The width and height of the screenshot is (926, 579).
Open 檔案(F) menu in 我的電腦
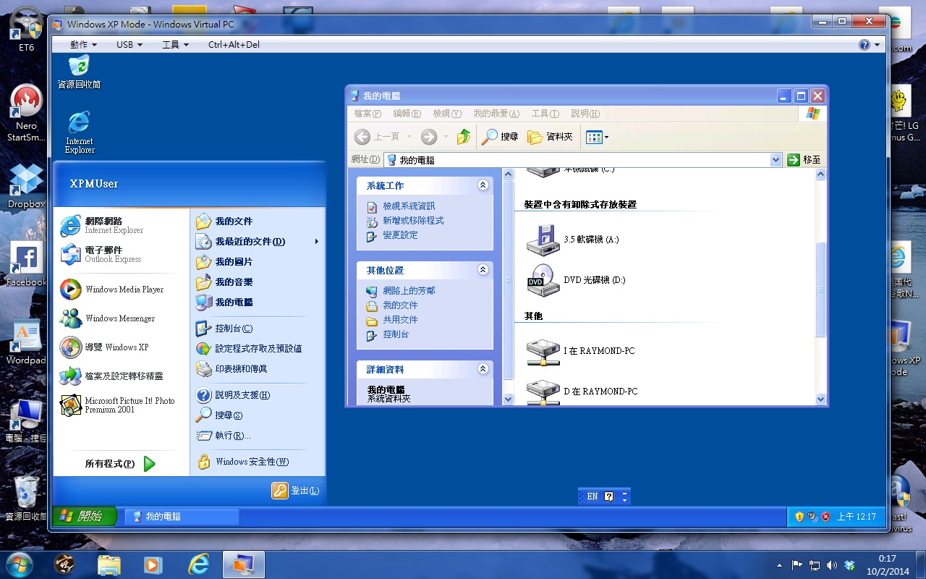coord(368,114)
